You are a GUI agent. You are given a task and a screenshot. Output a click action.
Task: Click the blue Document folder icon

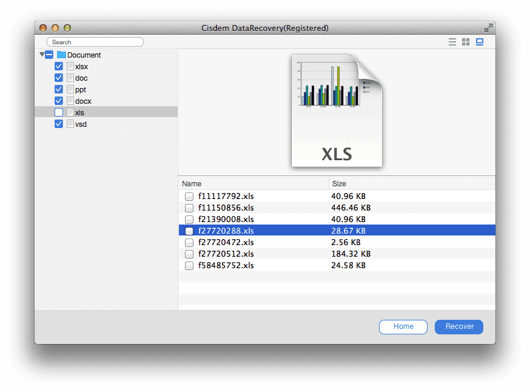coord(61,55)
